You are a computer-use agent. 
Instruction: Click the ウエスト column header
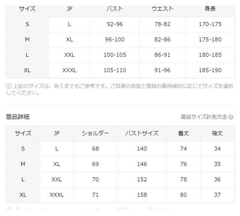coord(162,9)
